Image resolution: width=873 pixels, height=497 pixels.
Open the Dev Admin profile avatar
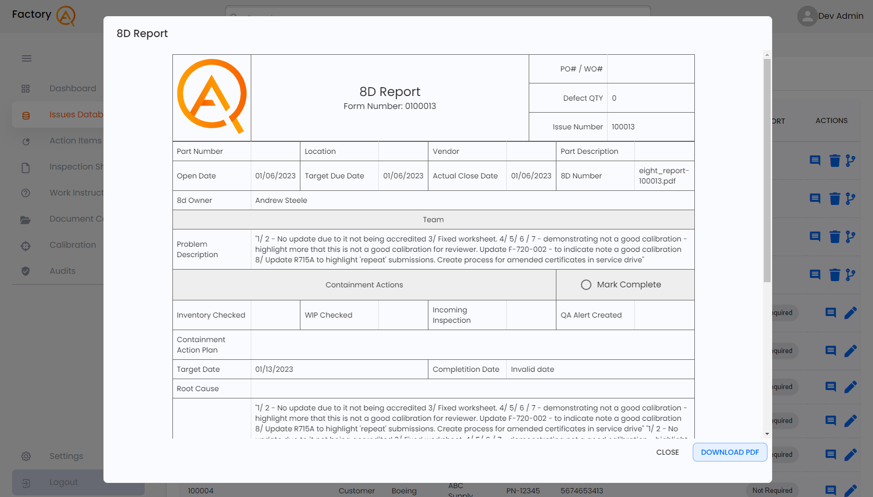[807, 16]
